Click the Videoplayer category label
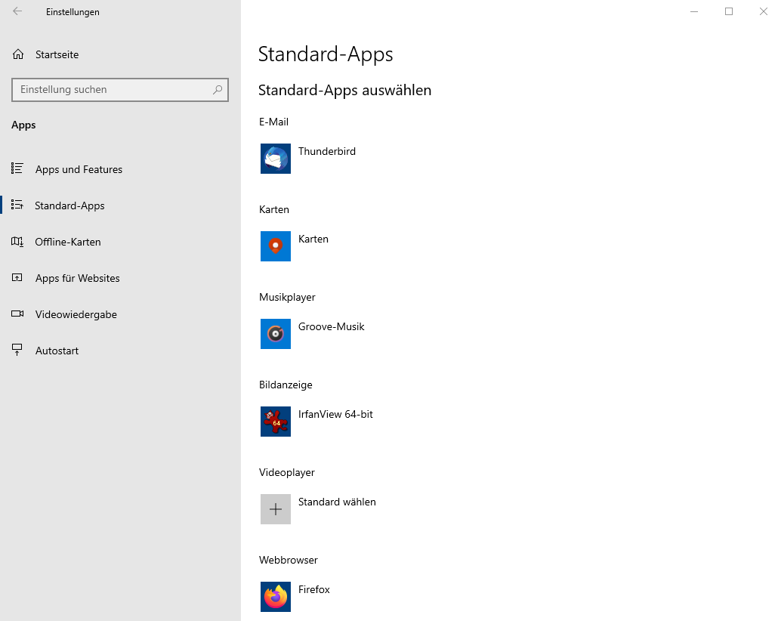Viewport: 778px width, 621px height. coord(287,473)
